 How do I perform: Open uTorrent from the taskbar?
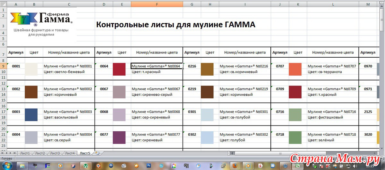point(85,166)
